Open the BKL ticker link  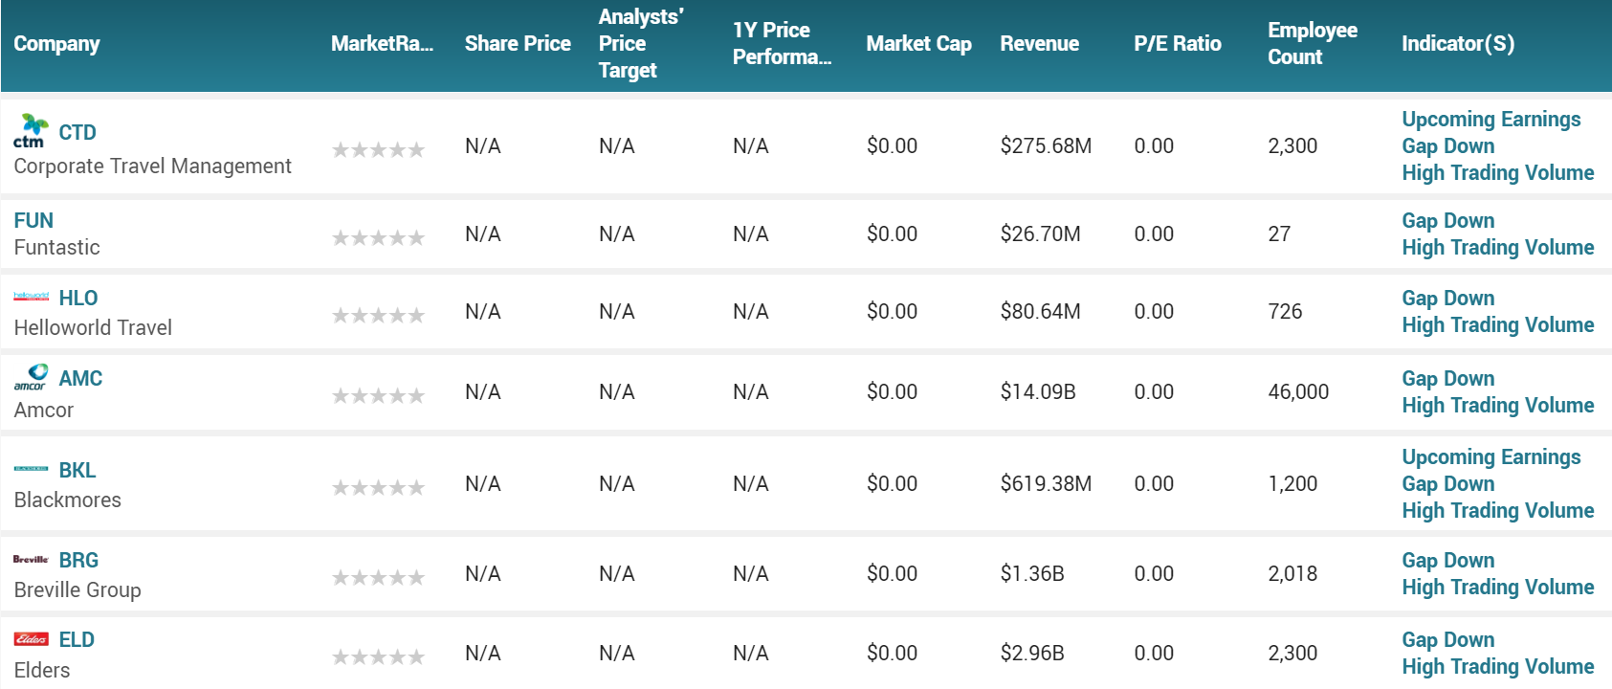(77, 471)
